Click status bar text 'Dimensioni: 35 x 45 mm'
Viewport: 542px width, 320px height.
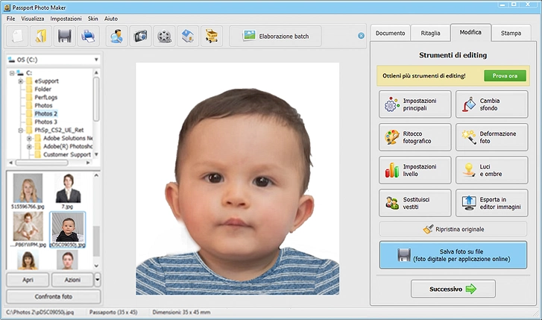[181, 312]
